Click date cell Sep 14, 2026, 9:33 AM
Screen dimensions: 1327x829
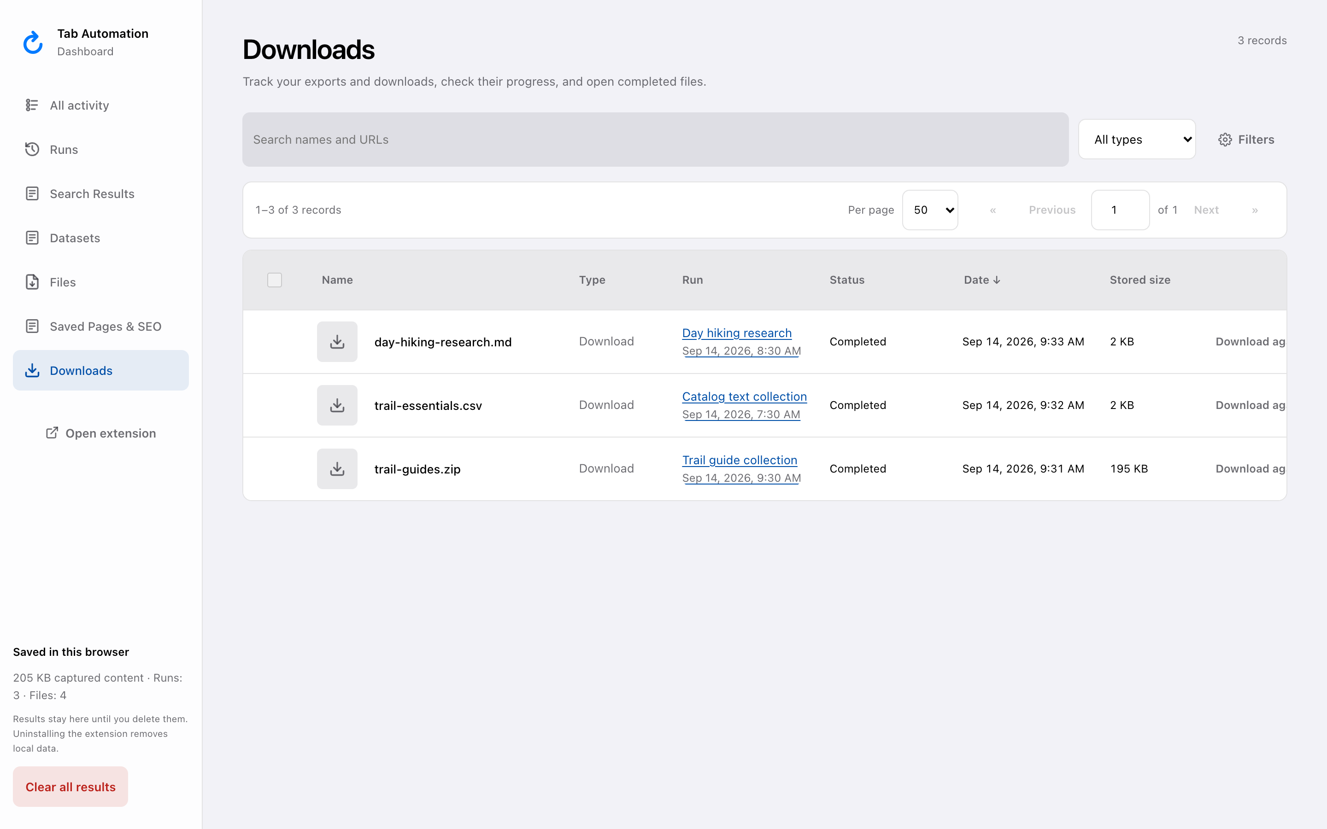click(1023, 342)
